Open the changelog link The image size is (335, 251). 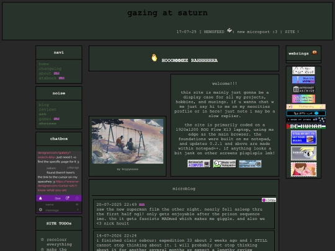pyautogui.click(x=50, y=69)
